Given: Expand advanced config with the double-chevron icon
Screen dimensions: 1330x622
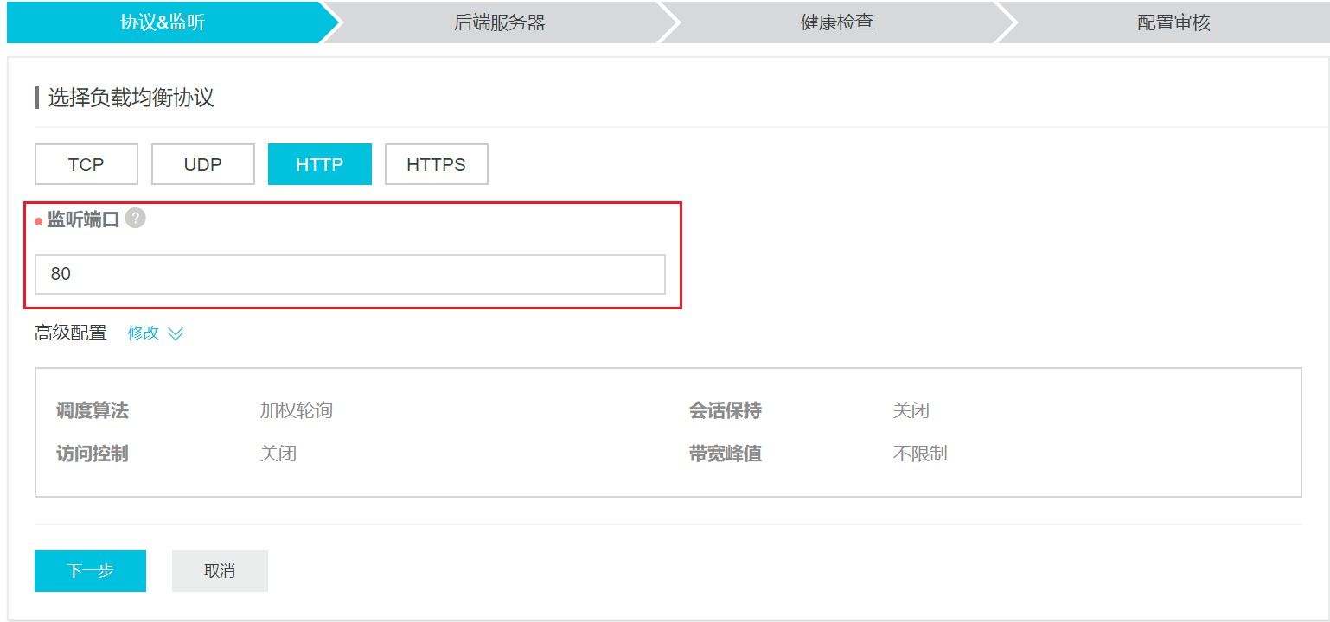Looking at the screenshot, I should coord(176,333).
